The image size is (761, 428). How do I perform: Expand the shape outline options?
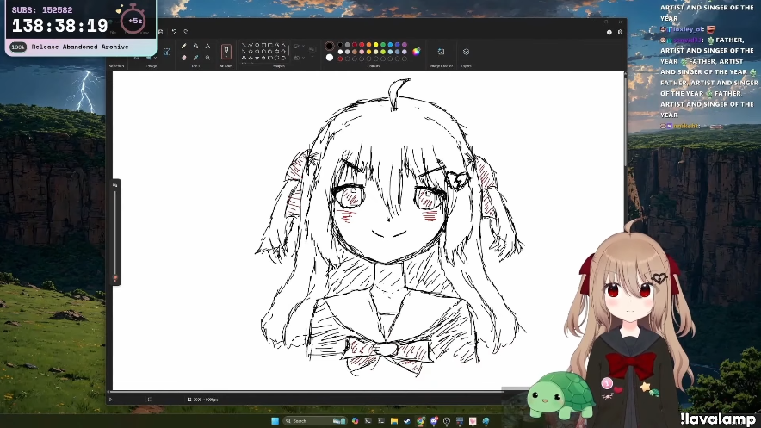tap(299, 47)
